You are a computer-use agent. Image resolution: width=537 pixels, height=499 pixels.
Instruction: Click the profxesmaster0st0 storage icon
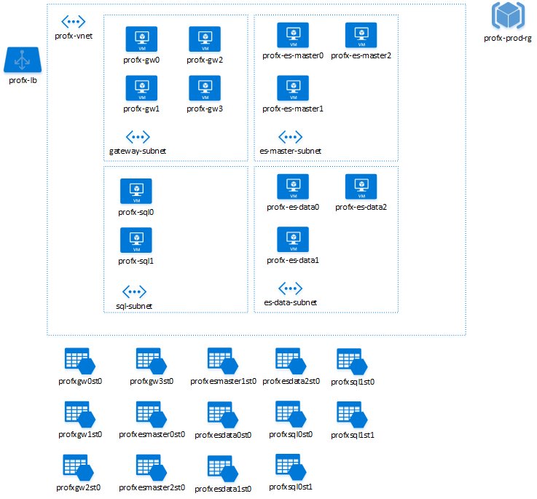152,414
